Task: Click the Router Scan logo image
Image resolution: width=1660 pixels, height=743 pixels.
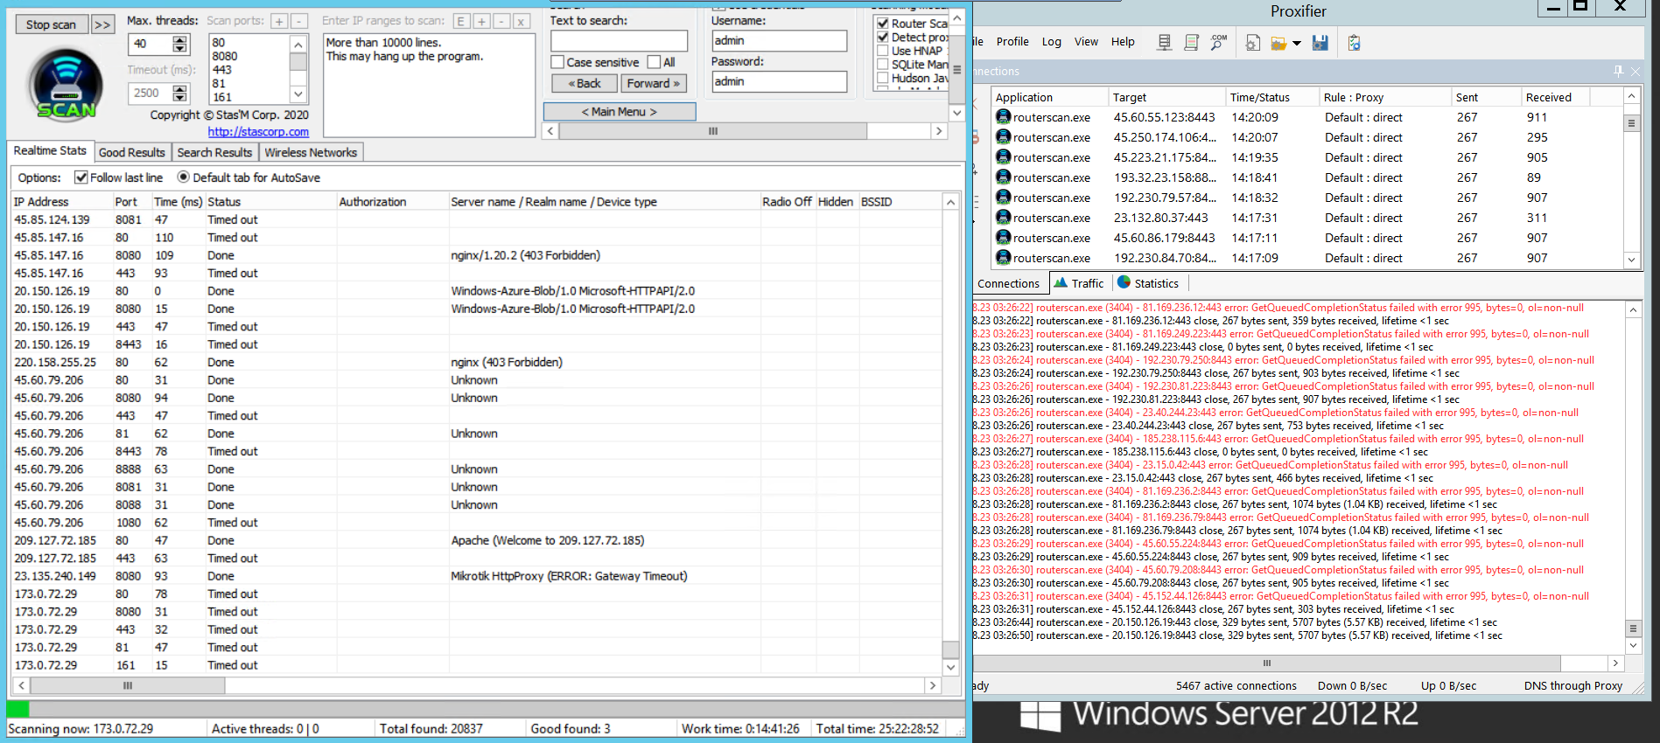Action: tap(66, 84)
